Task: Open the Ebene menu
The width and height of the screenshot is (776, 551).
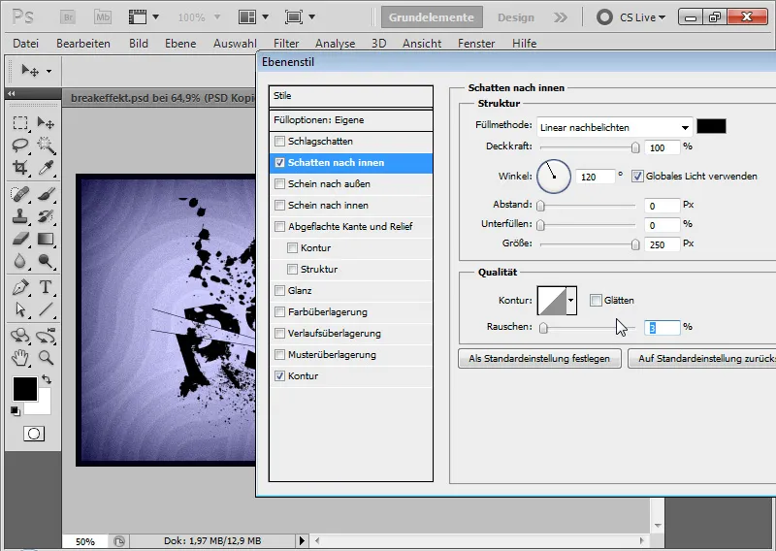Action: point(180,44)
